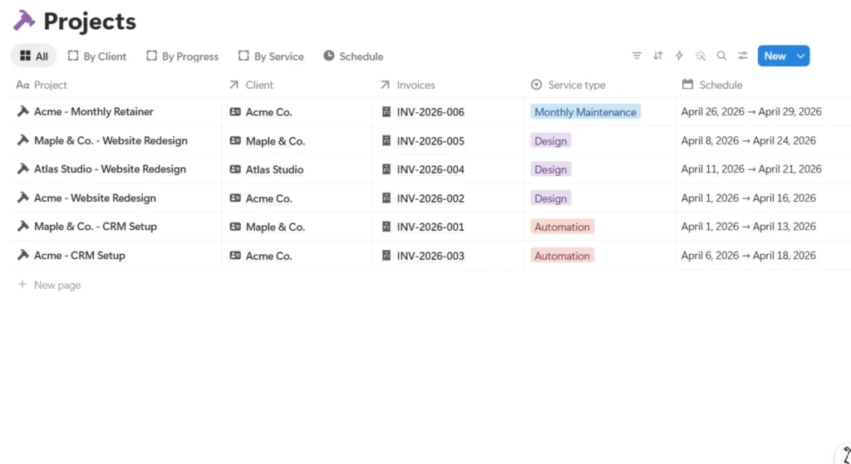Viewport: 851px width, 464px height.
Task: Select Design tag in Maple & Co. row
Action: point(550,141)
